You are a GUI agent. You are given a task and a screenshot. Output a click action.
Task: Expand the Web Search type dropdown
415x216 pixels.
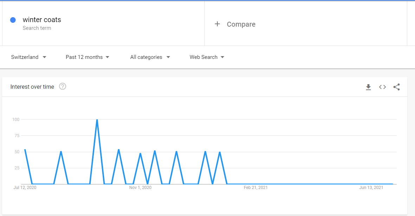tap(207, 57)
